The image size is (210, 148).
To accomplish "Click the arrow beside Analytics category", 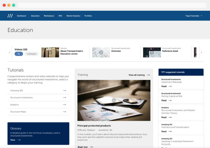I will 64,105.
